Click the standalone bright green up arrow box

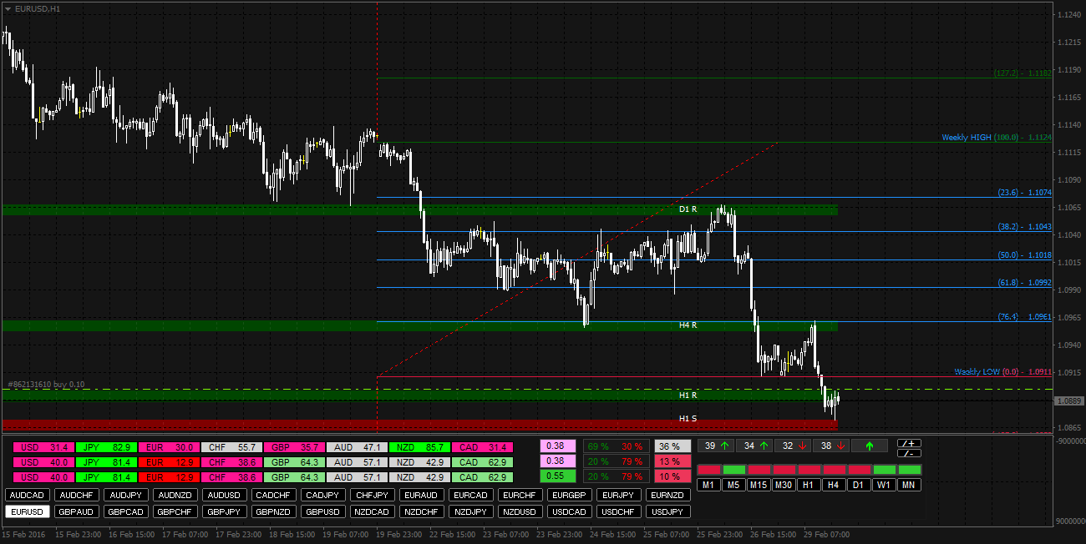[869, 446]
